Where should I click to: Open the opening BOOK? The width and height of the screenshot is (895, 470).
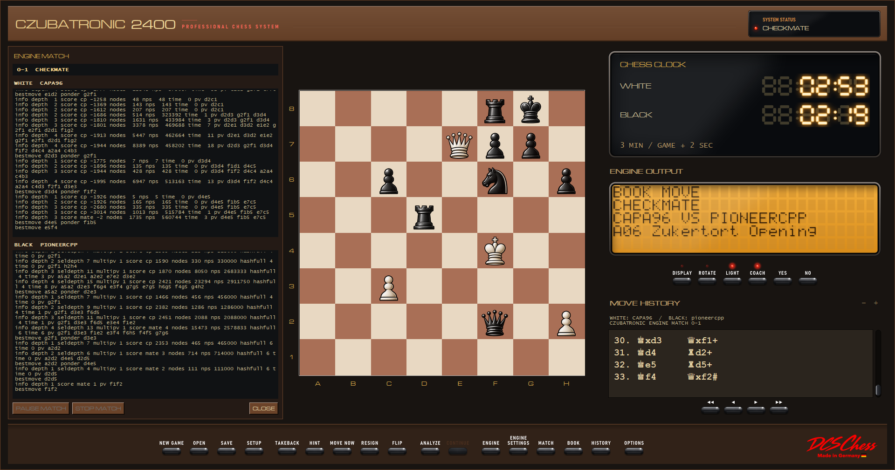(573, 451)
